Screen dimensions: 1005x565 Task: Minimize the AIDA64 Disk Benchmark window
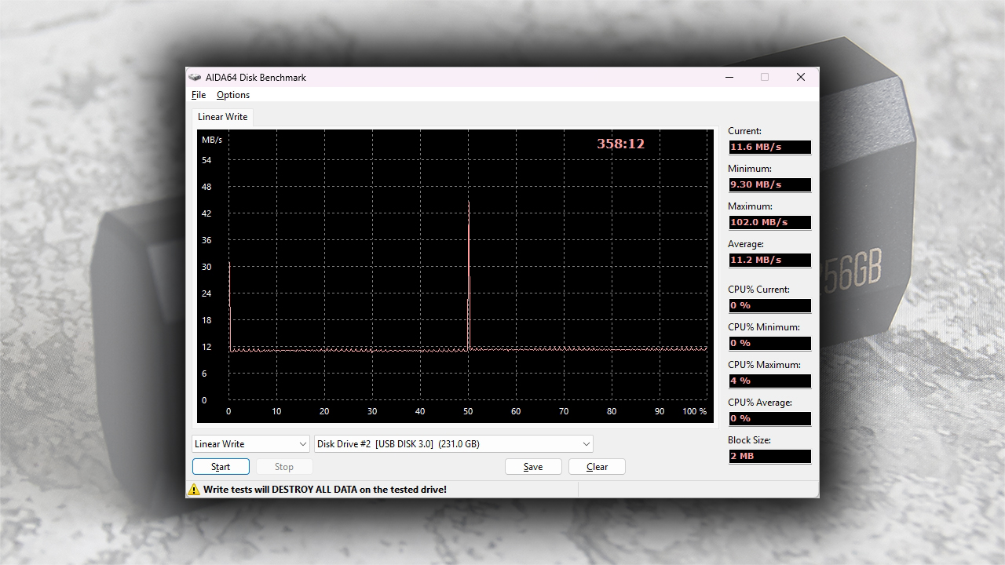(x=729, y=77)
